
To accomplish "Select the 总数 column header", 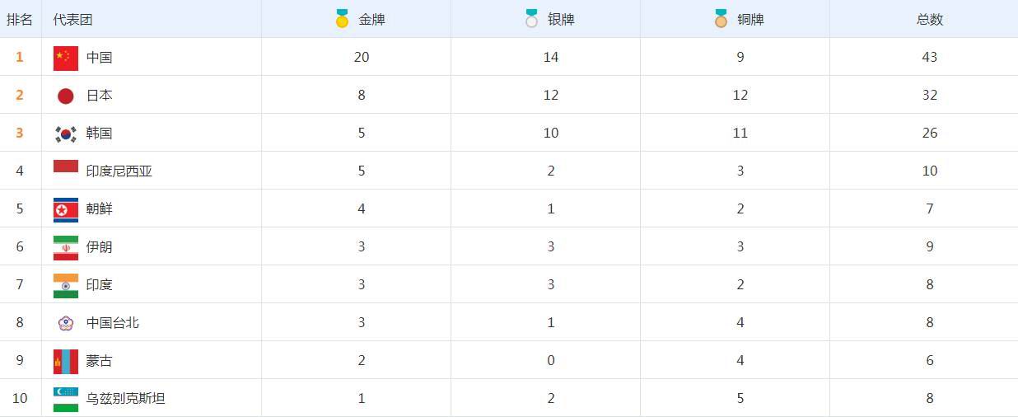I will [930, 19].
